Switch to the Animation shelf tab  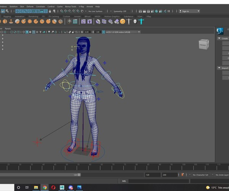(x=19, y=16)
